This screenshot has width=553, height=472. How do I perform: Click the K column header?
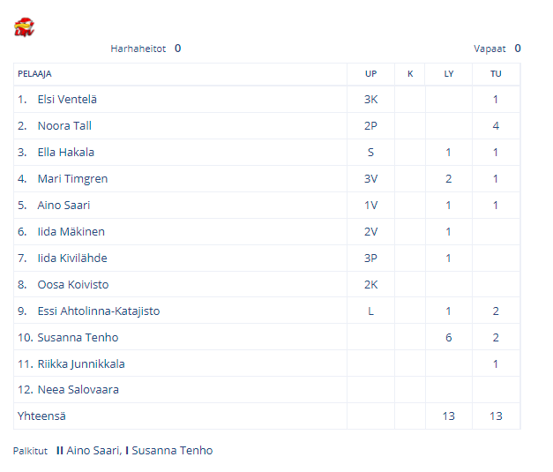tap(410, 74)
